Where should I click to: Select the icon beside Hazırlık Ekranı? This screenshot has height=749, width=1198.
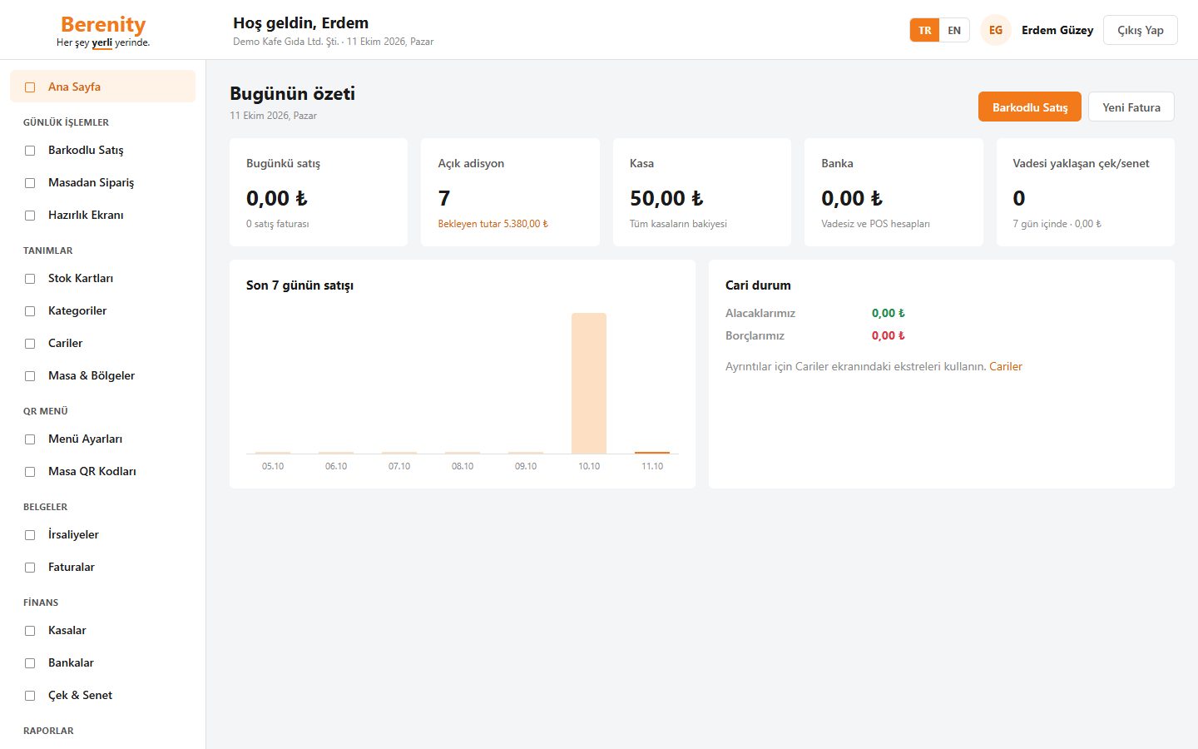(x=30, y=216)
